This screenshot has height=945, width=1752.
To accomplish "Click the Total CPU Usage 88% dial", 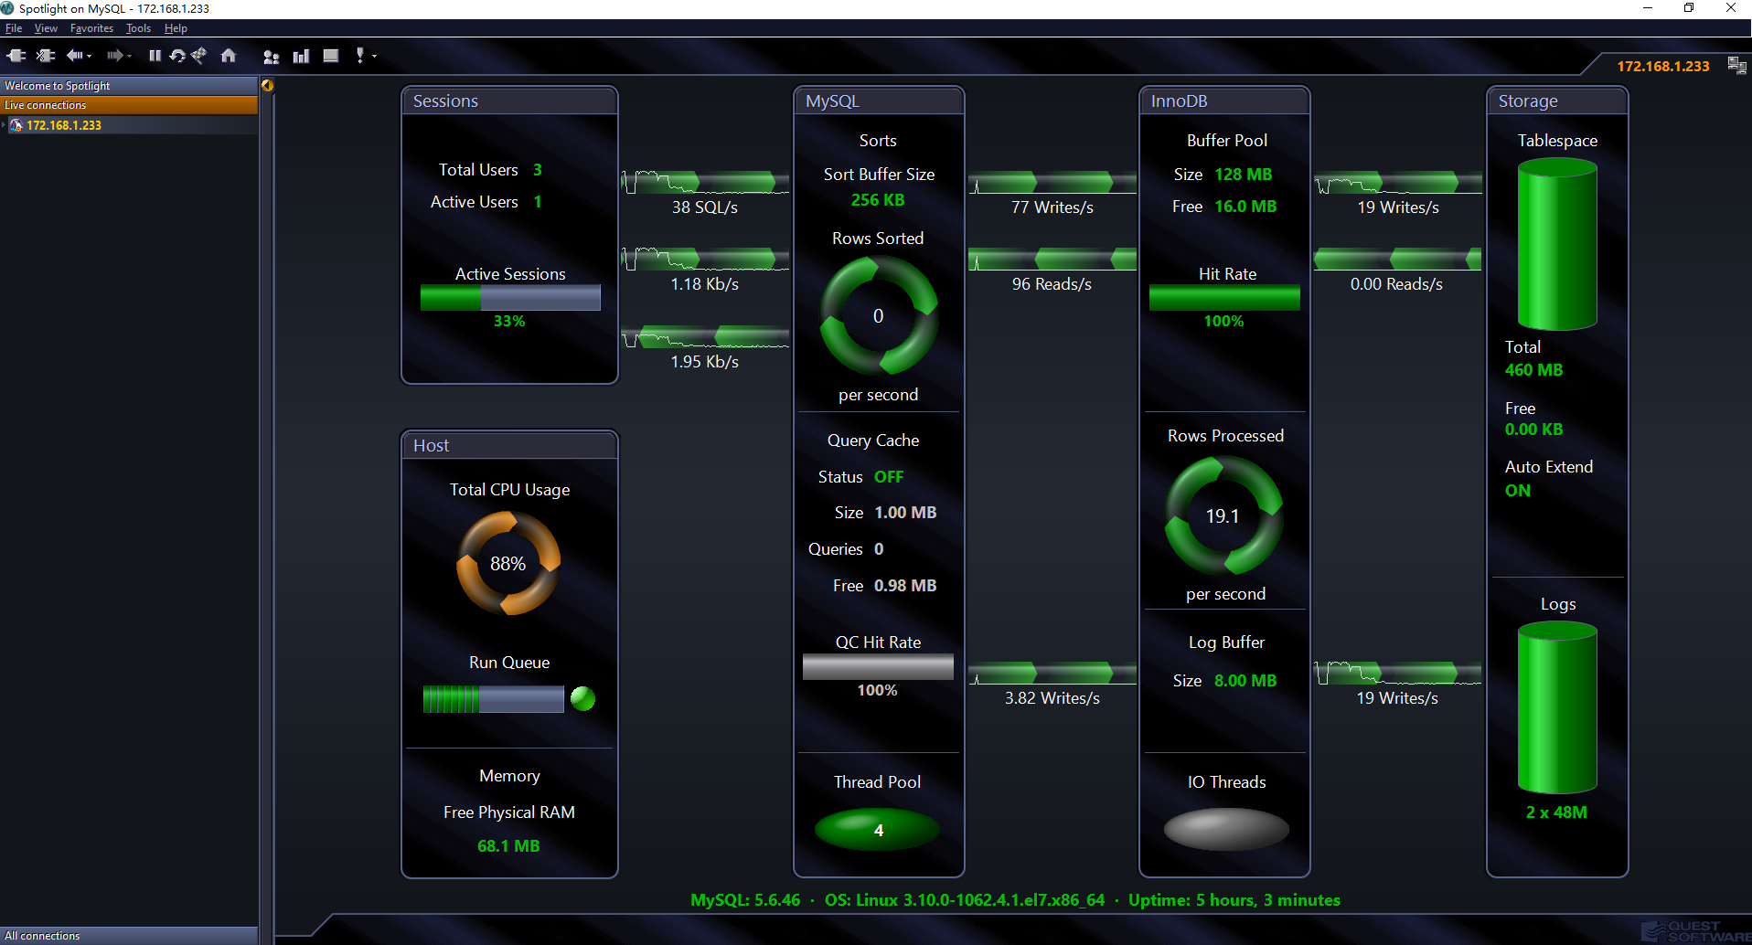I will pyautogui.click(x=508, y=563).
